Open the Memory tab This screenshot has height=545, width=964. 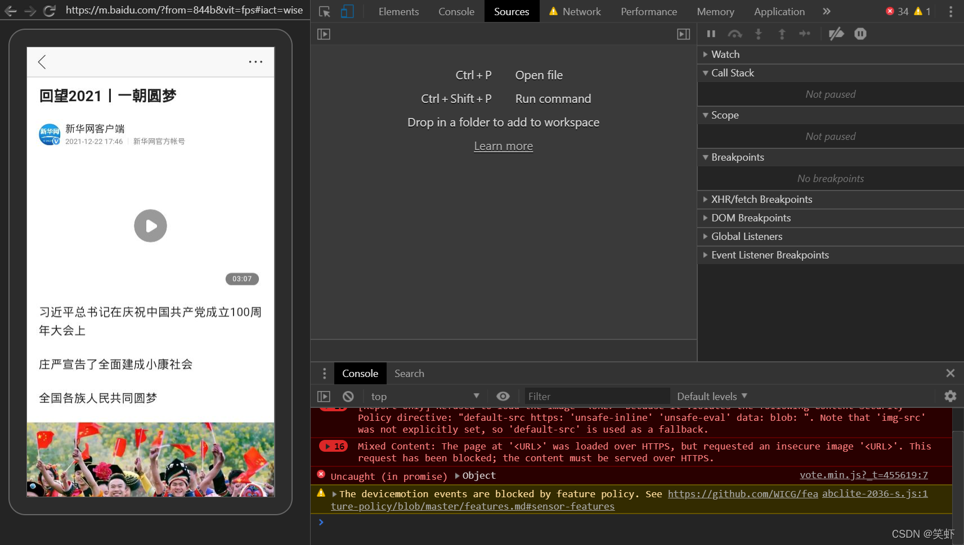click(715, 11)
